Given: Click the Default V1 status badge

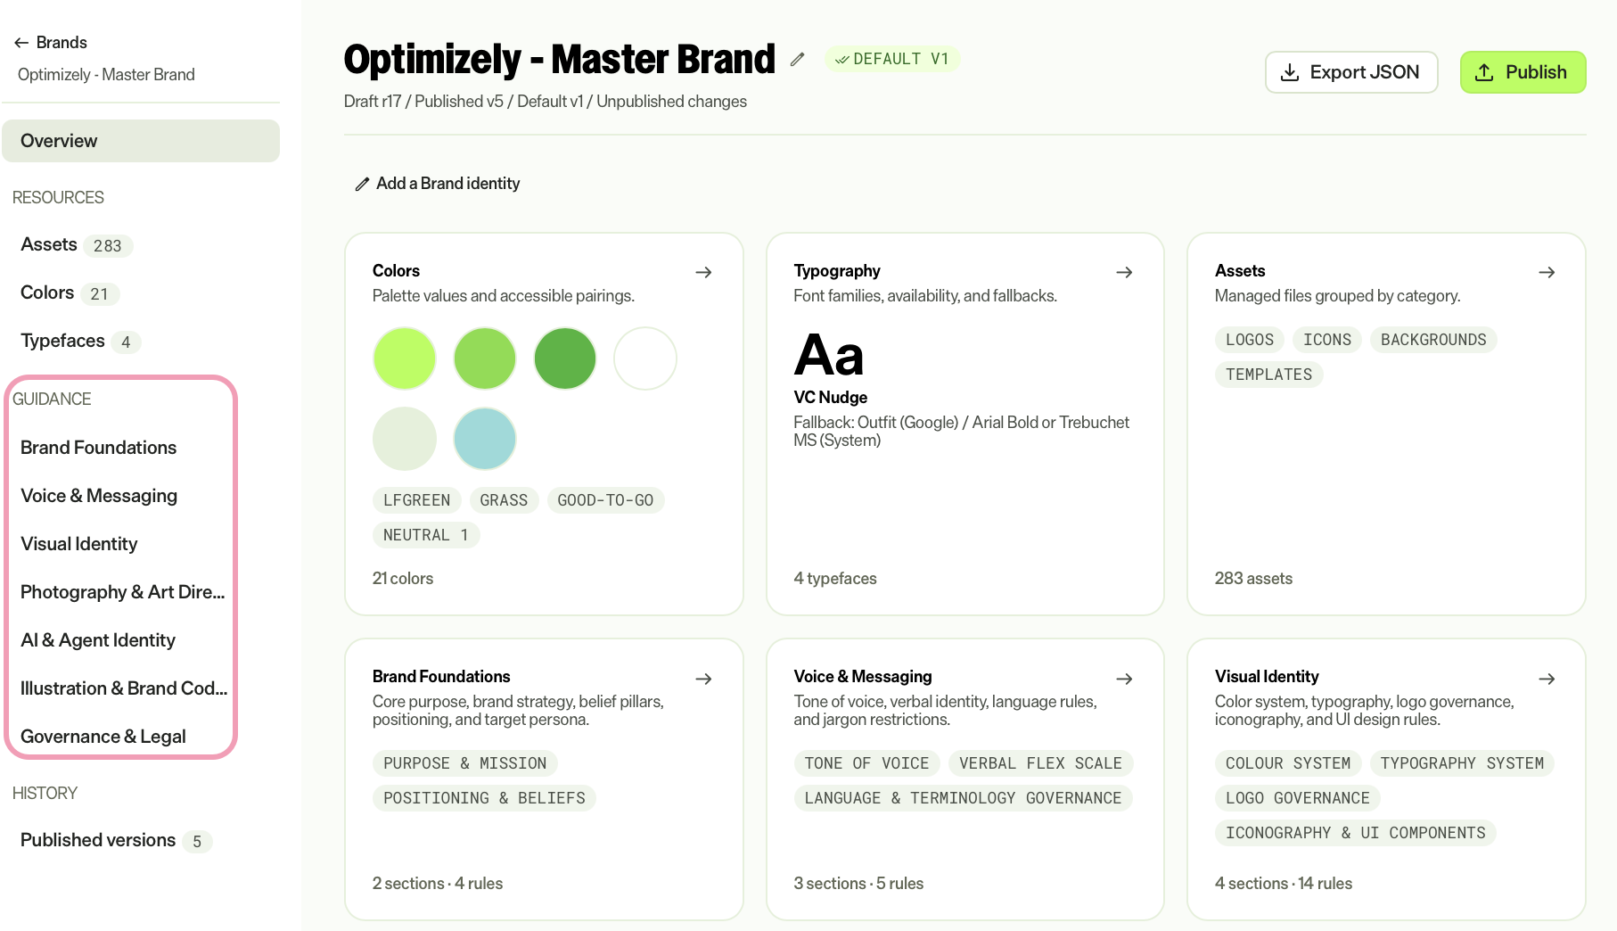Looking at the screenshot, I should [x=891, y=59].
